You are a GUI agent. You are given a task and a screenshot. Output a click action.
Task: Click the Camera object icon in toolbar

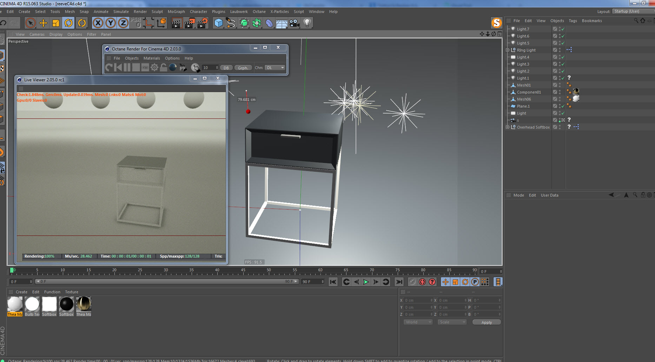(295, 23)
